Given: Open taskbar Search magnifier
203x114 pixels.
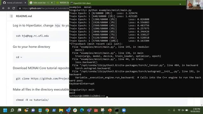Looking at the screenshot, I should [12, 110].
